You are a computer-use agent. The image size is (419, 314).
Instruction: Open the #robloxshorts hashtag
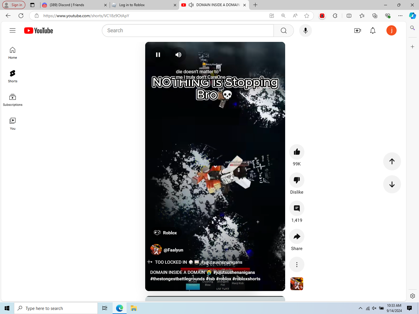[x=246, y=279]
